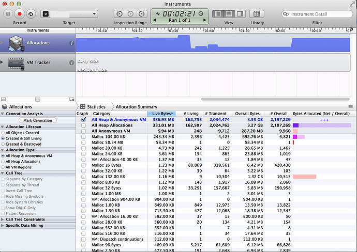Set inspection range end button
The height and width of the screenshot is (252, 357).
pyautogui.click(x=141, y=14)
